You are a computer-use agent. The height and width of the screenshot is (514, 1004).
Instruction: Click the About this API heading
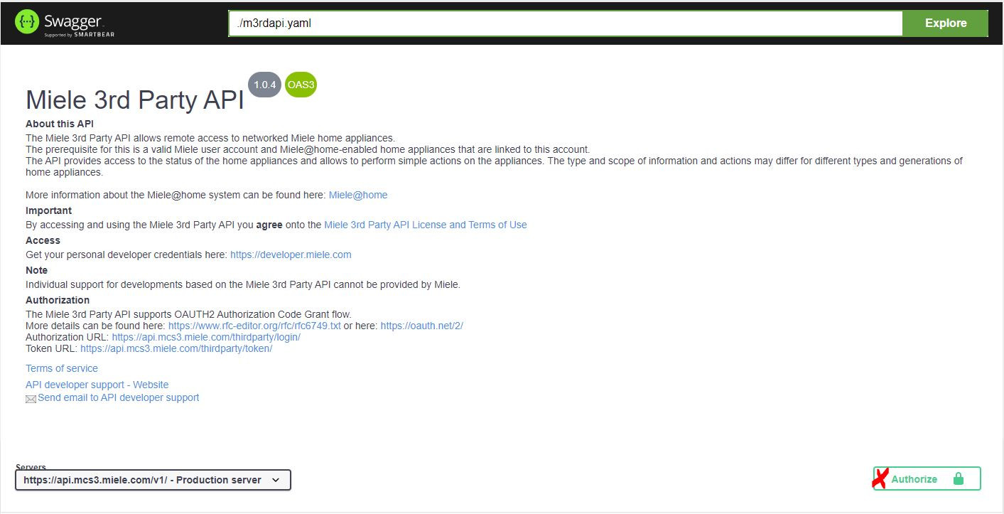60,124
